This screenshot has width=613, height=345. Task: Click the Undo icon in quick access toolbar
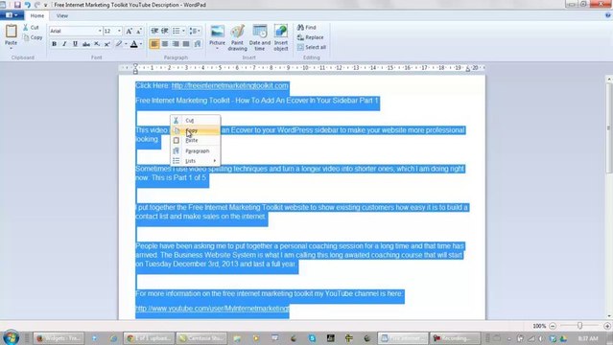click(x=28, y=5)
